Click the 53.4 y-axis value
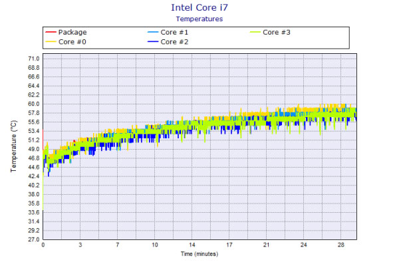The width and height of the screenshot is (399, 266). 34,131
